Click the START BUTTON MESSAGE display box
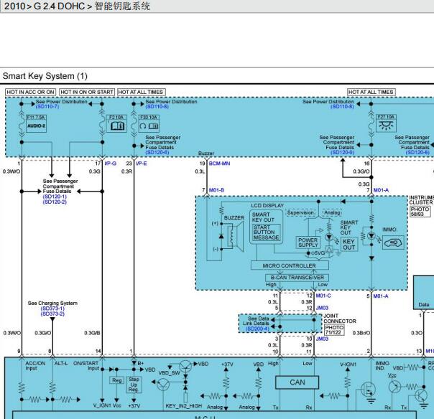This screenshot has width=434, height=419. [267, 232]
